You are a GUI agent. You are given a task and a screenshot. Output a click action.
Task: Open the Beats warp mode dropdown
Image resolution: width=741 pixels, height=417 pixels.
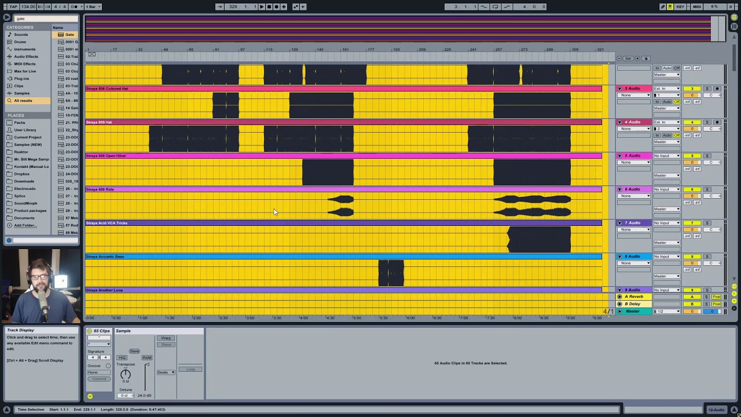coord(166,372)
